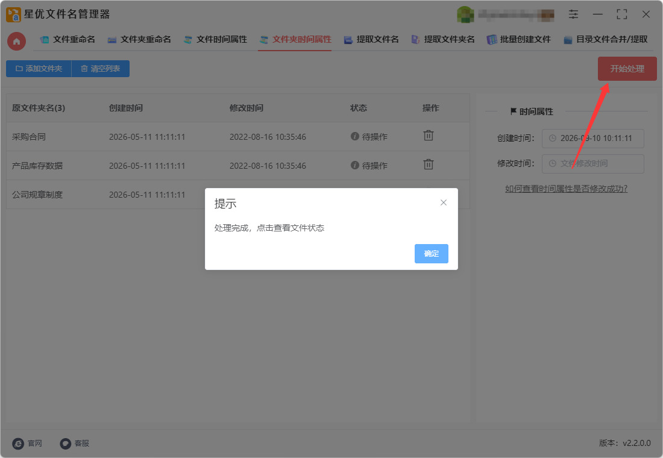Go to 文件夹重命名 tab
663x458 pixels.
[139, 39]
